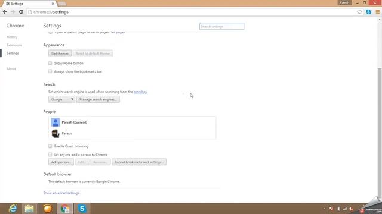Screen dimensions: 382x214
Task: Click Manage search engines button
Action: tap(98, 99)
